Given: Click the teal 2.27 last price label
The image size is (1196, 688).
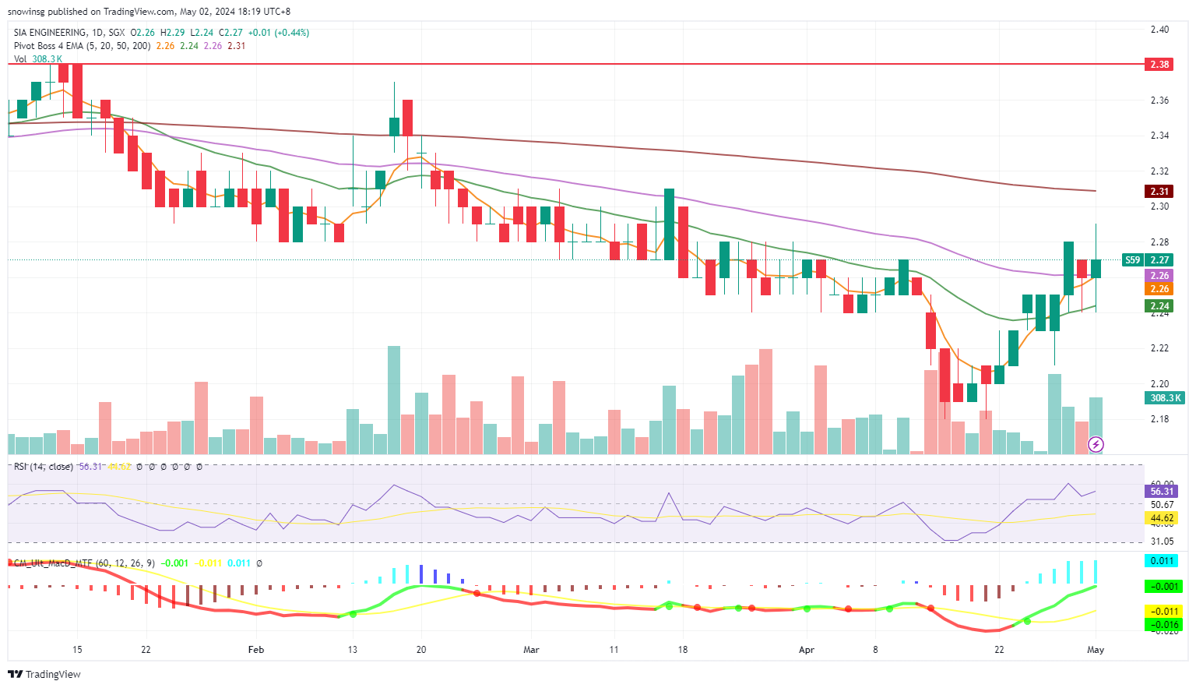Looking at the screenshot, I should [x=1160, y=260].
